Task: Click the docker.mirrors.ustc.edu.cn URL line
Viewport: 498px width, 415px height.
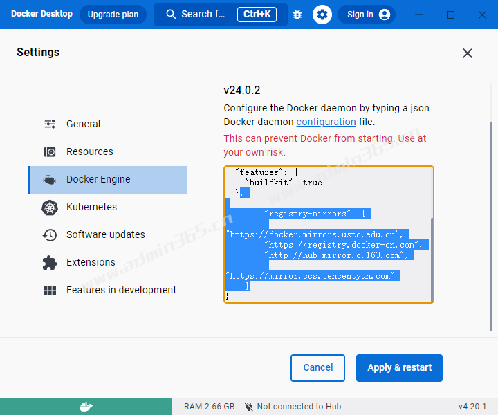Action: [x=315, y=234]
